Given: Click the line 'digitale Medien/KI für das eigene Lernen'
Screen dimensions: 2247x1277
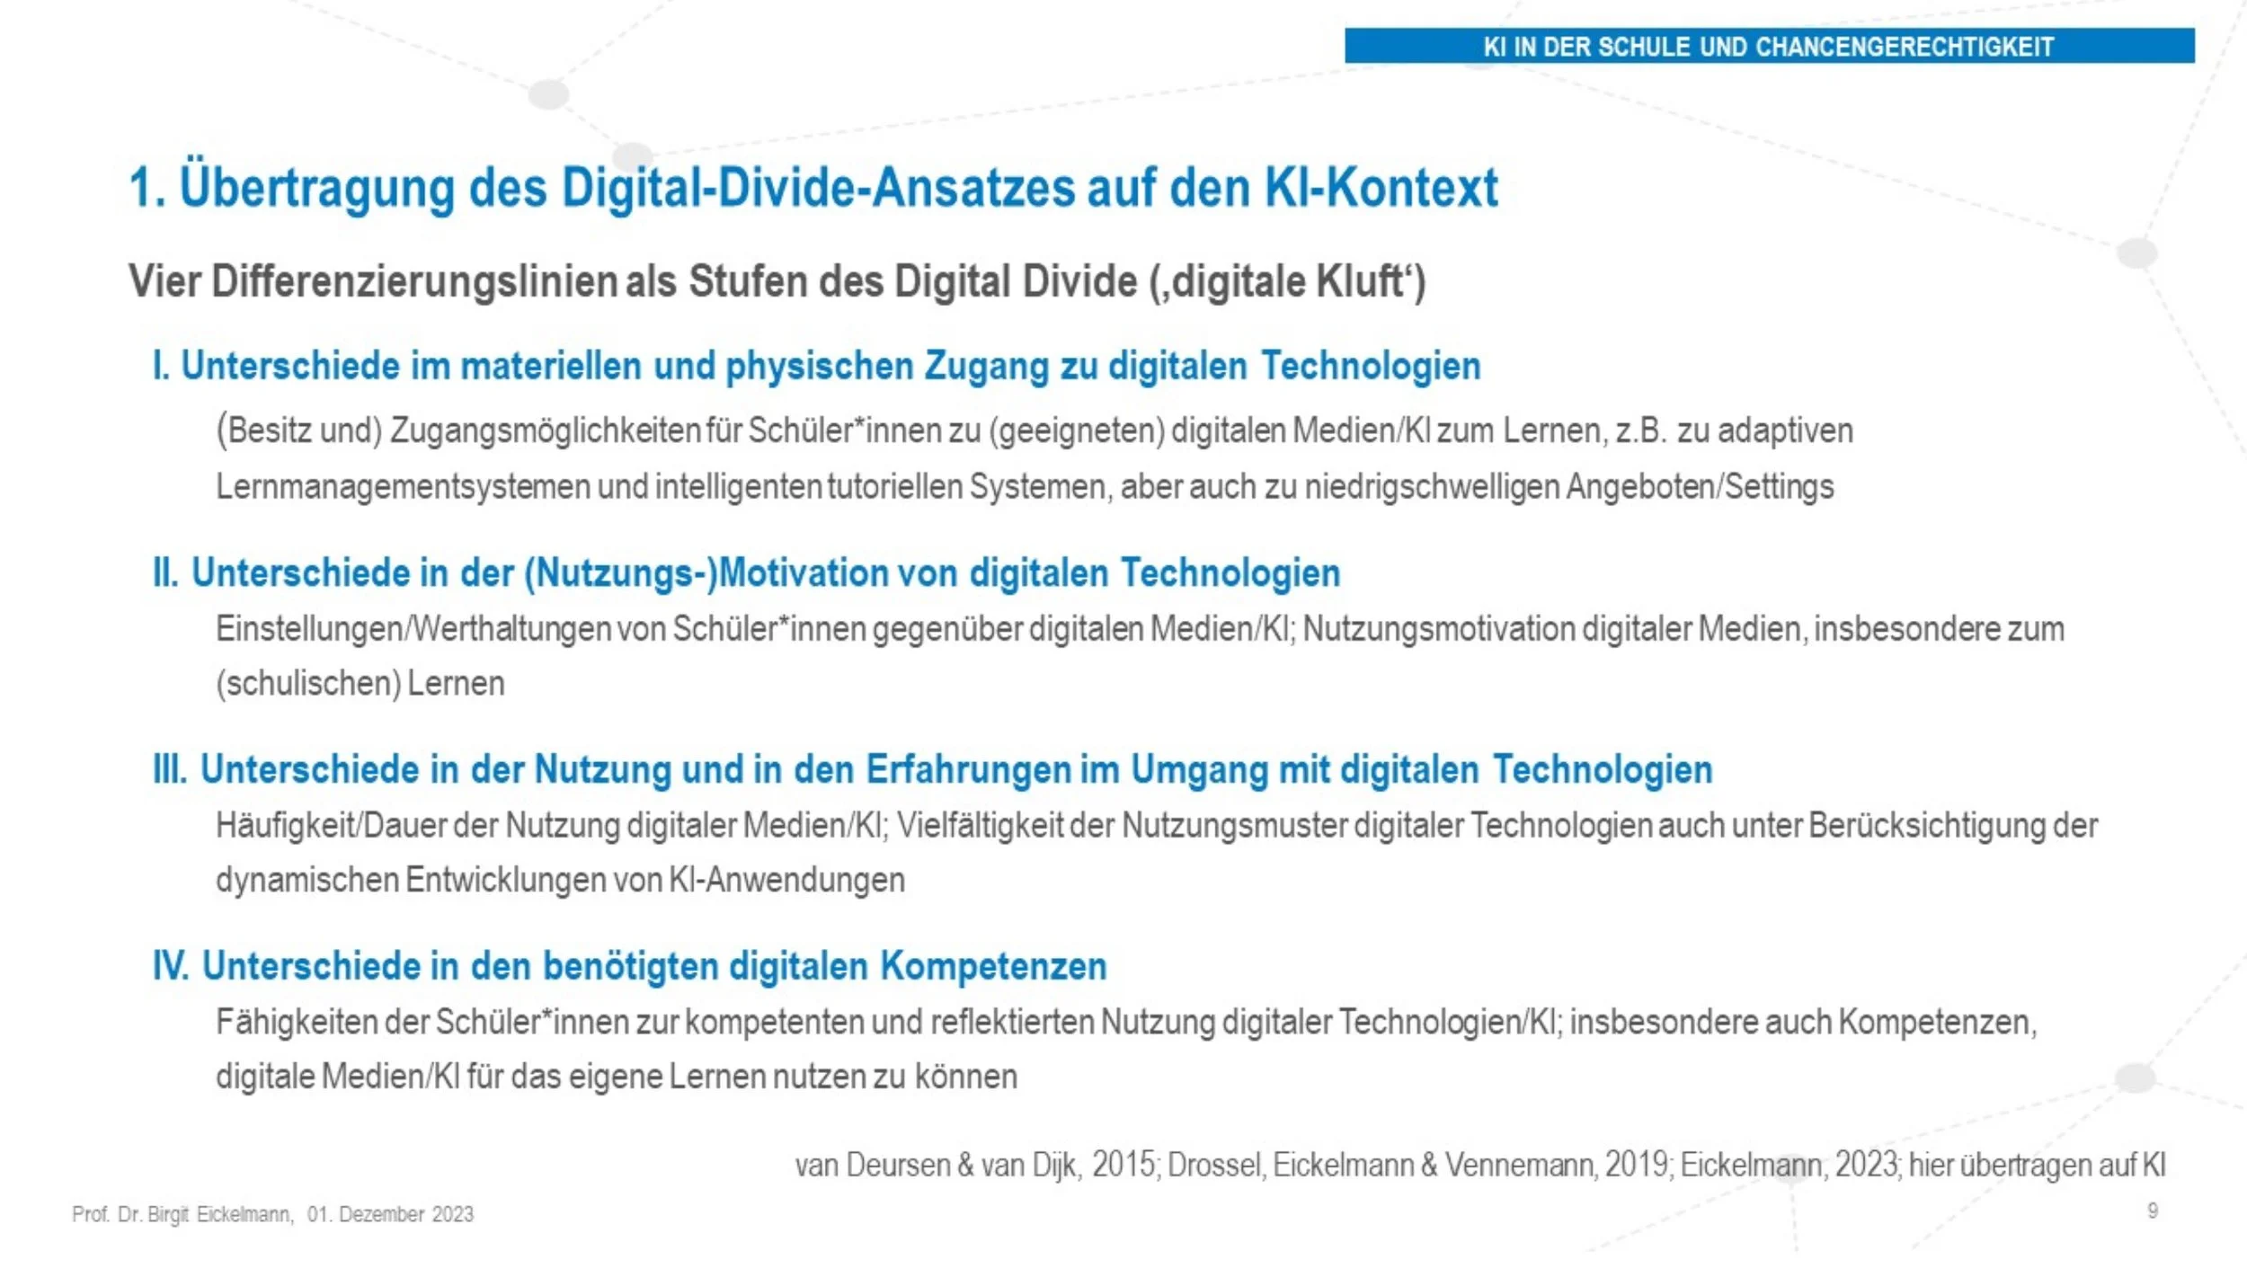Looking at the screenshot, I should coord(617,1076).
